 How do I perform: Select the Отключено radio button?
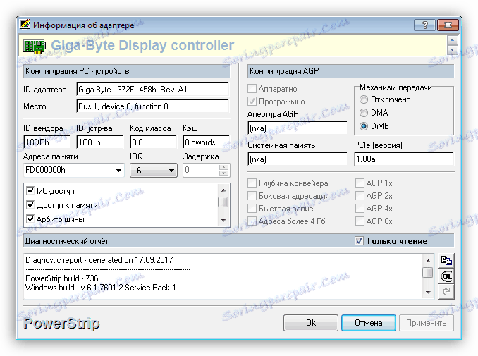[364, 99]
